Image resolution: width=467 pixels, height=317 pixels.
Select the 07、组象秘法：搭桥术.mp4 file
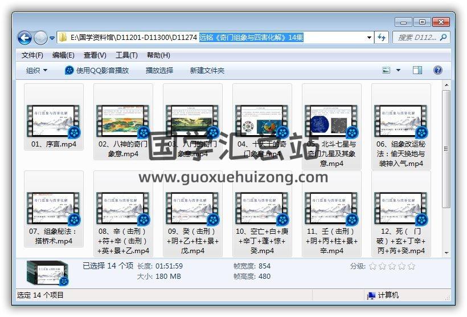(x=54, y=209)
